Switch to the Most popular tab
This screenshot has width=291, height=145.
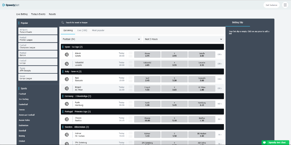[x=98, y=30]
